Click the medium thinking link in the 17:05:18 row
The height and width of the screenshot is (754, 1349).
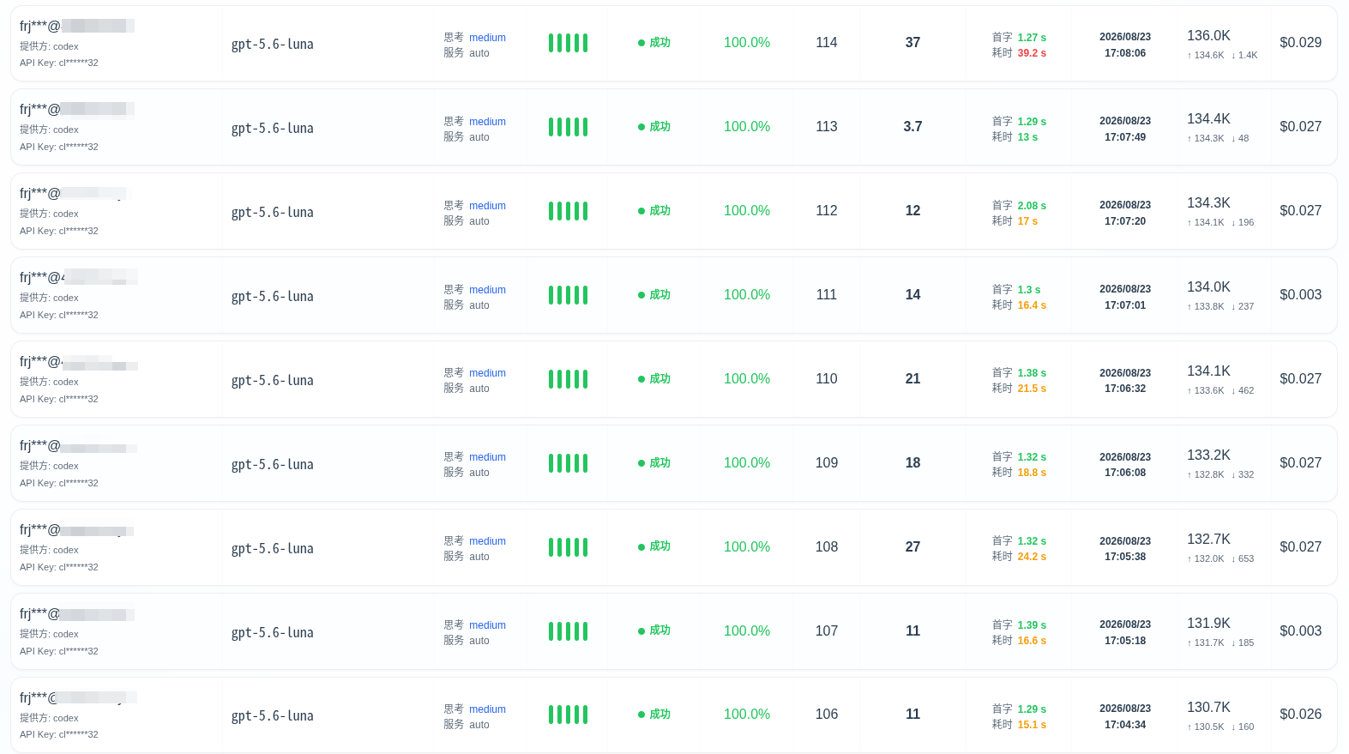click(487, 625)
